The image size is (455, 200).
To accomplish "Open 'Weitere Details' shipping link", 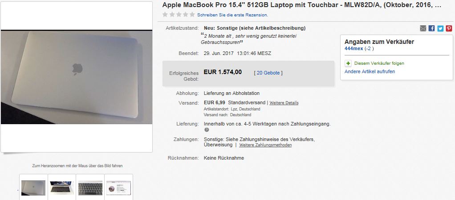I will coord(284,103).
